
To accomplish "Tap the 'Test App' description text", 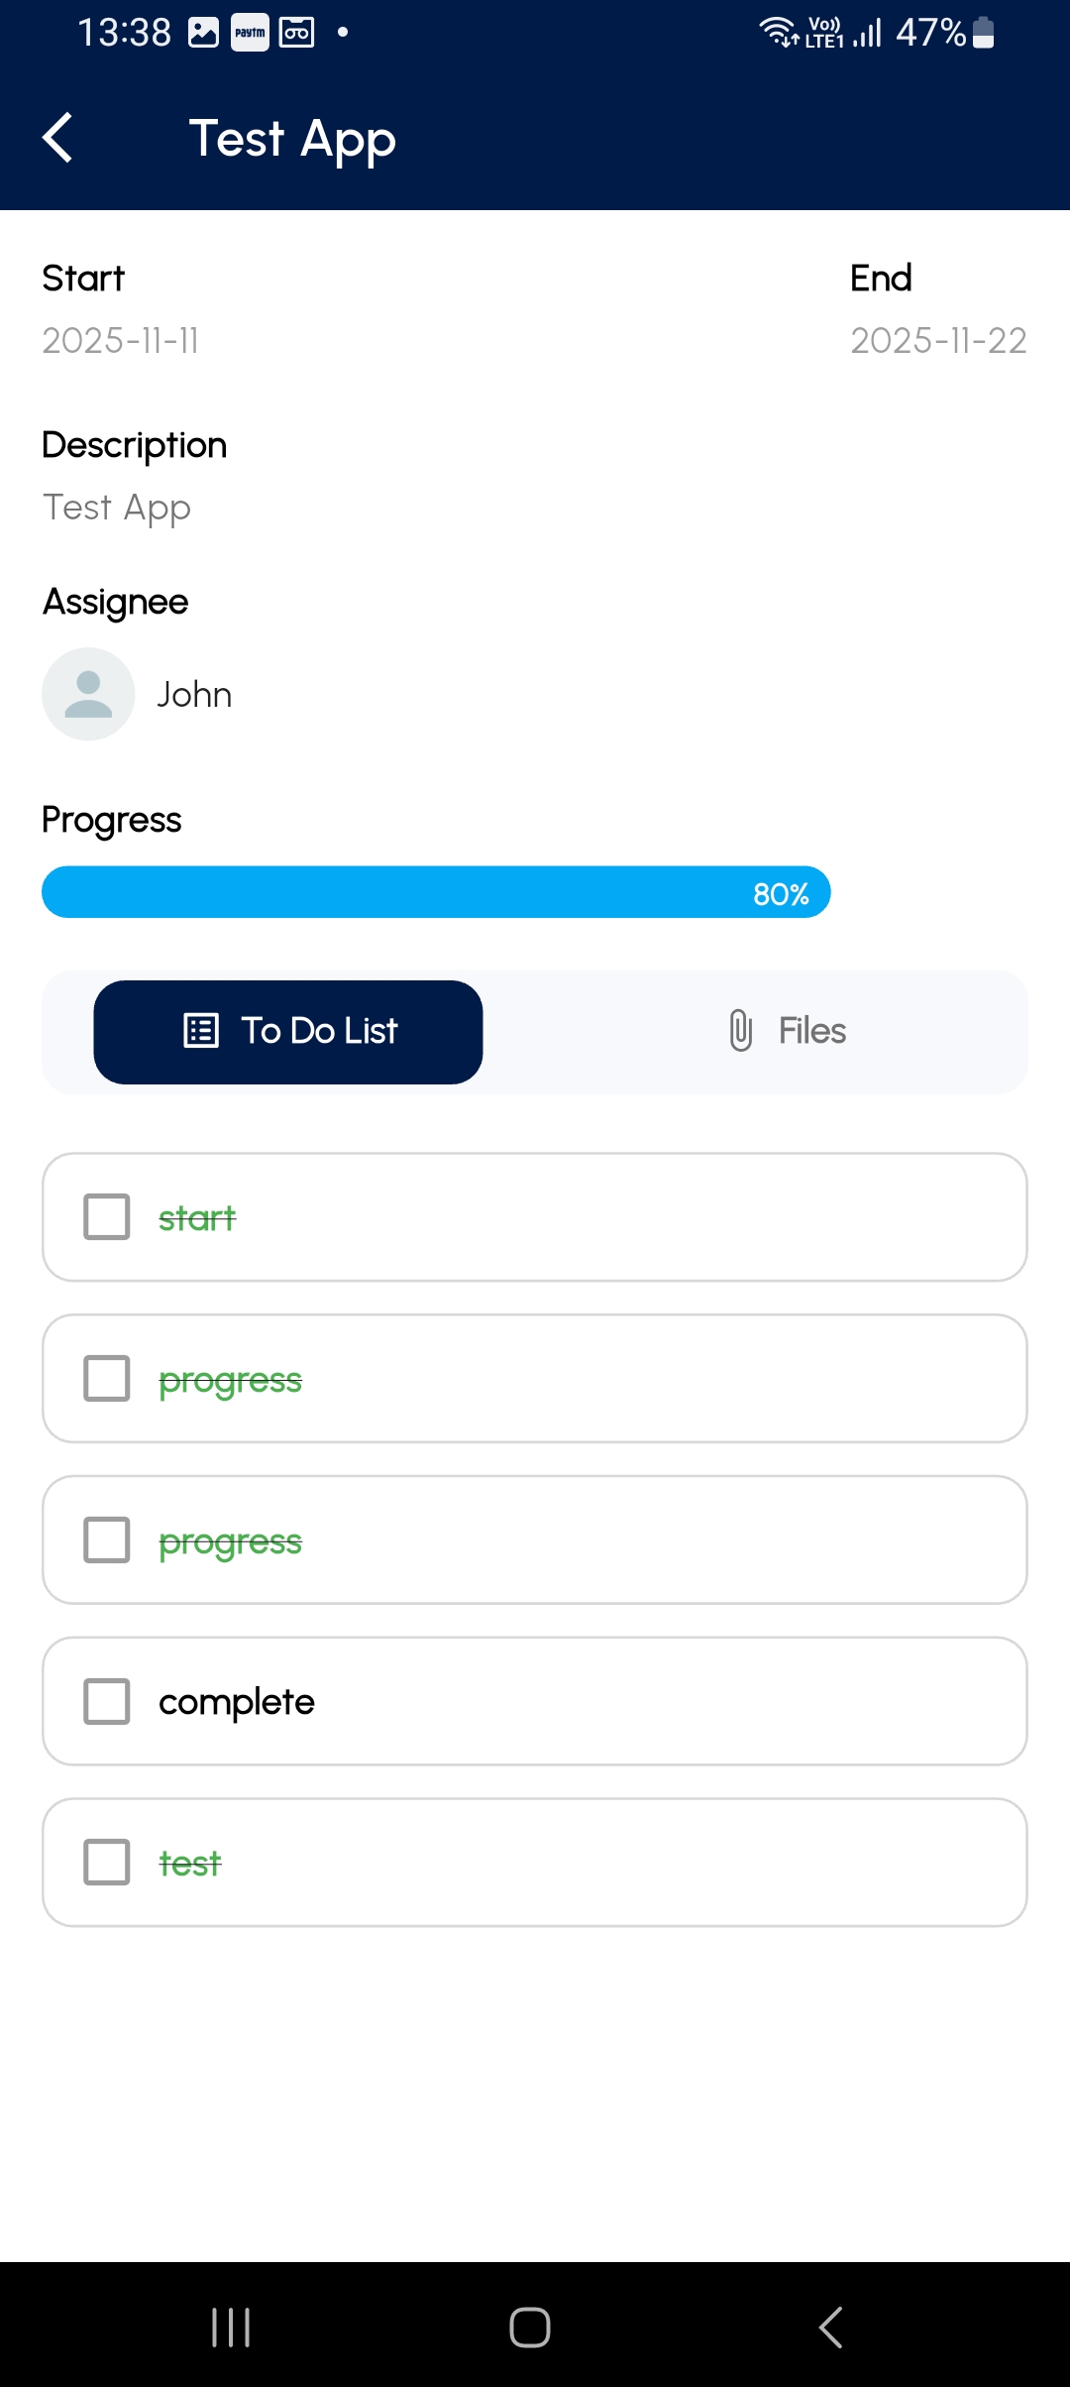I will click(117, 508).
